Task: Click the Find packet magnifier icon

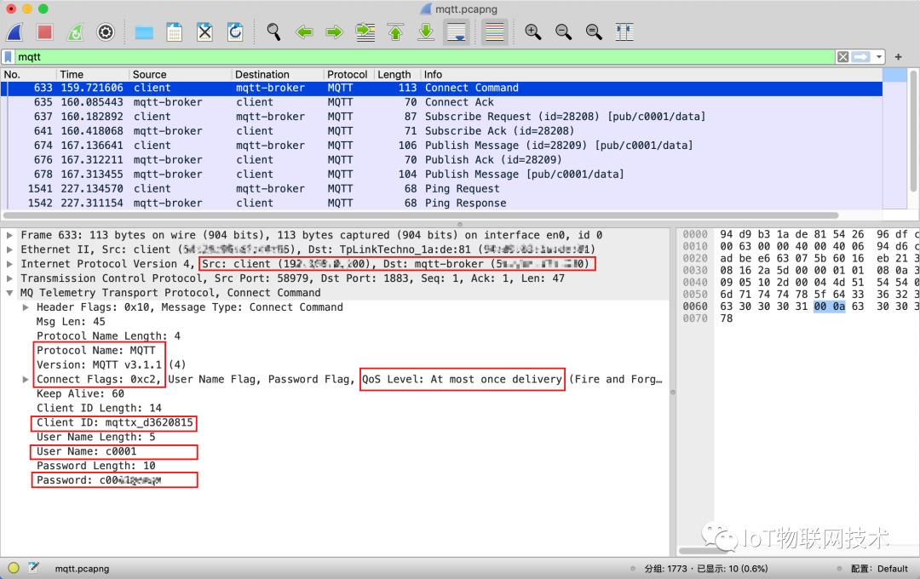Action: [x=273, y=32]
